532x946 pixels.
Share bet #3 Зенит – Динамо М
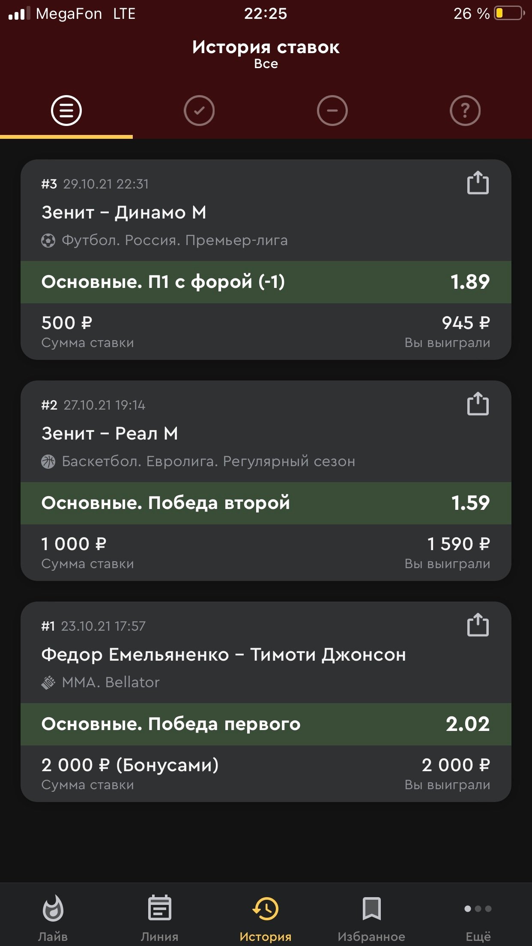478,183
